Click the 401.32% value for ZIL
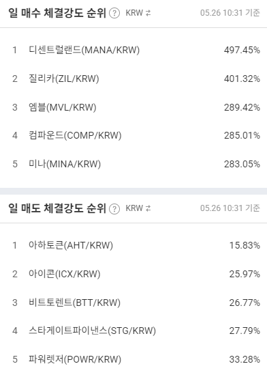 point(242,79)
